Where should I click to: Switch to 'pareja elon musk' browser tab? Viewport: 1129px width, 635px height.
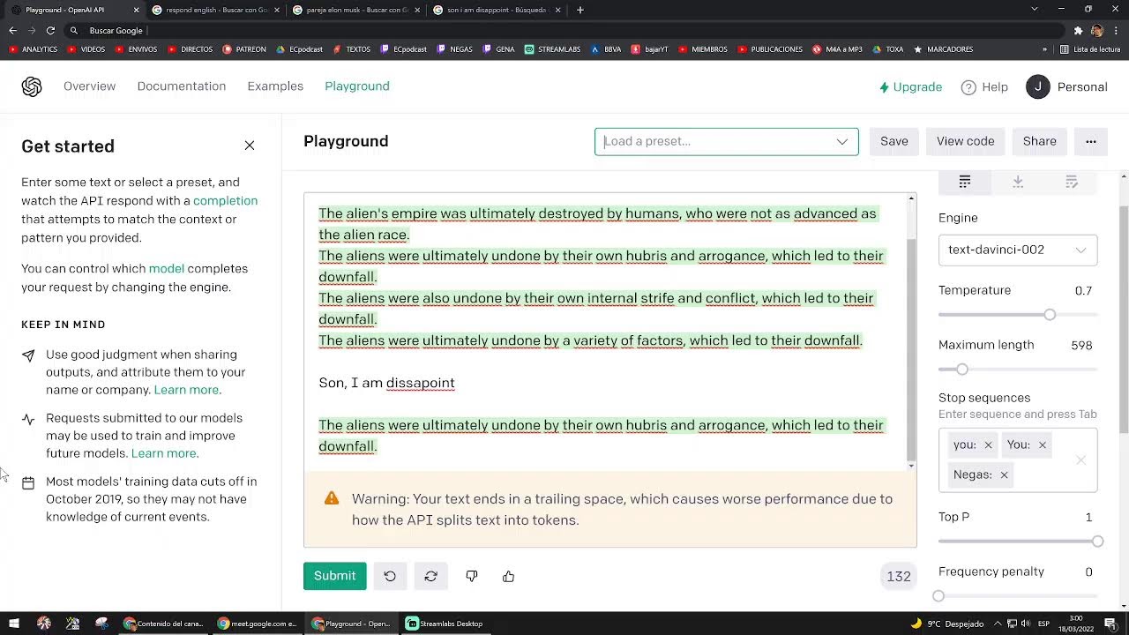coord(355,10)
